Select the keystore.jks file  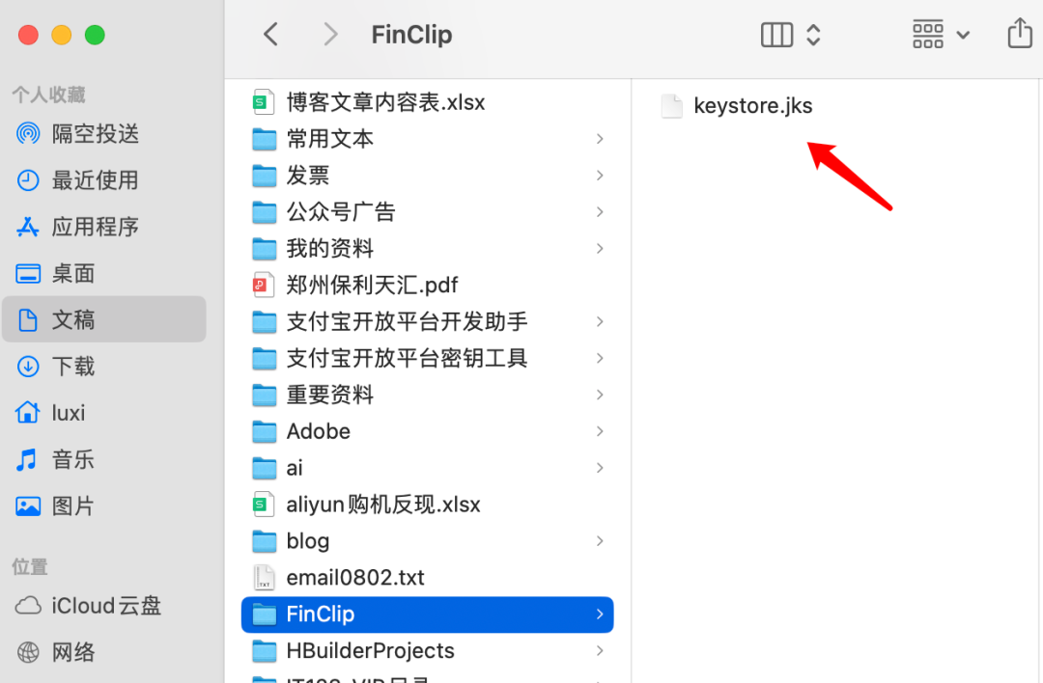737,106
